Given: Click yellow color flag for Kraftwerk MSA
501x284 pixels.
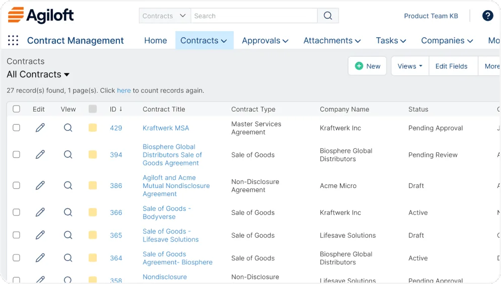Looking at the screenshot, I should 93,128.
